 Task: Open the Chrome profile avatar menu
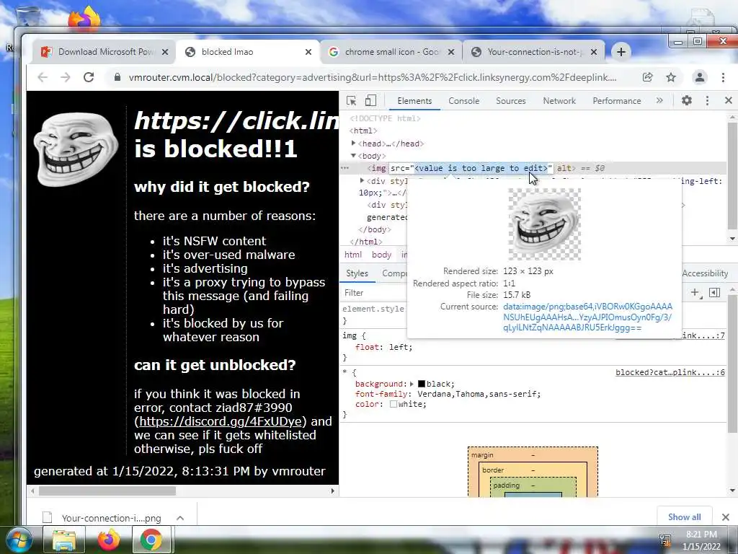pos(700,77)
